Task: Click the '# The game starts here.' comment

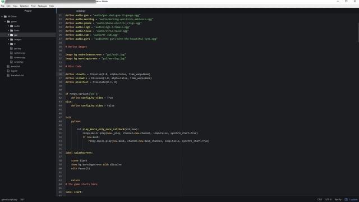Action: click(82, 184)
